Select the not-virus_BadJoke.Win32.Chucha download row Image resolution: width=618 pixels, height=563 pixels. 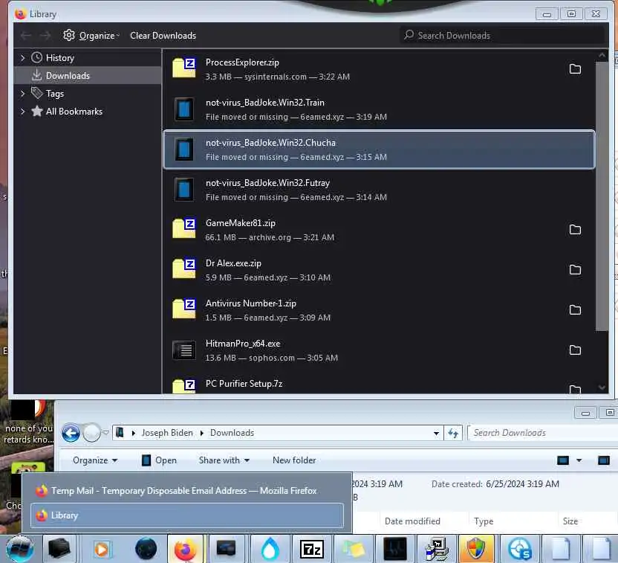(x=379, y=149)
